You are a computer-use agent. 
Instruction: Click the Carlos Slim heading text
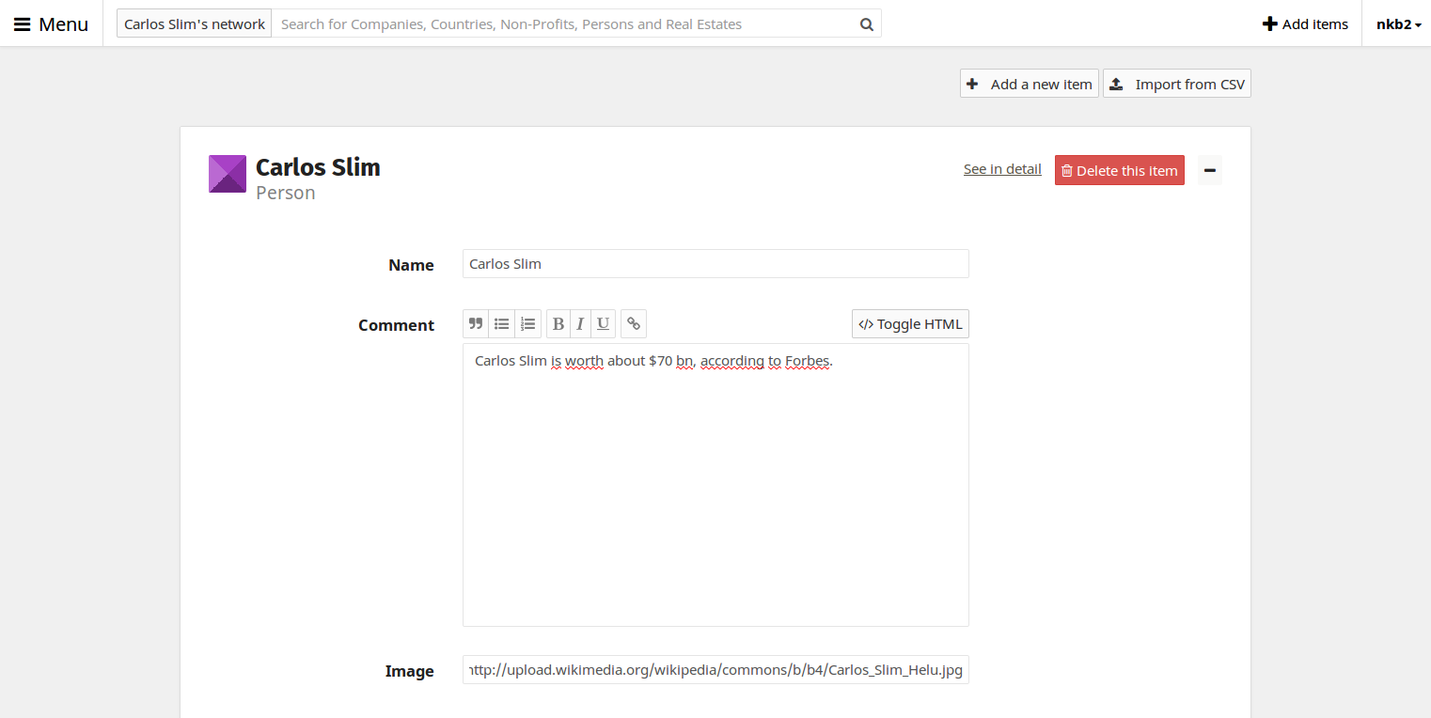pos(318,167)
